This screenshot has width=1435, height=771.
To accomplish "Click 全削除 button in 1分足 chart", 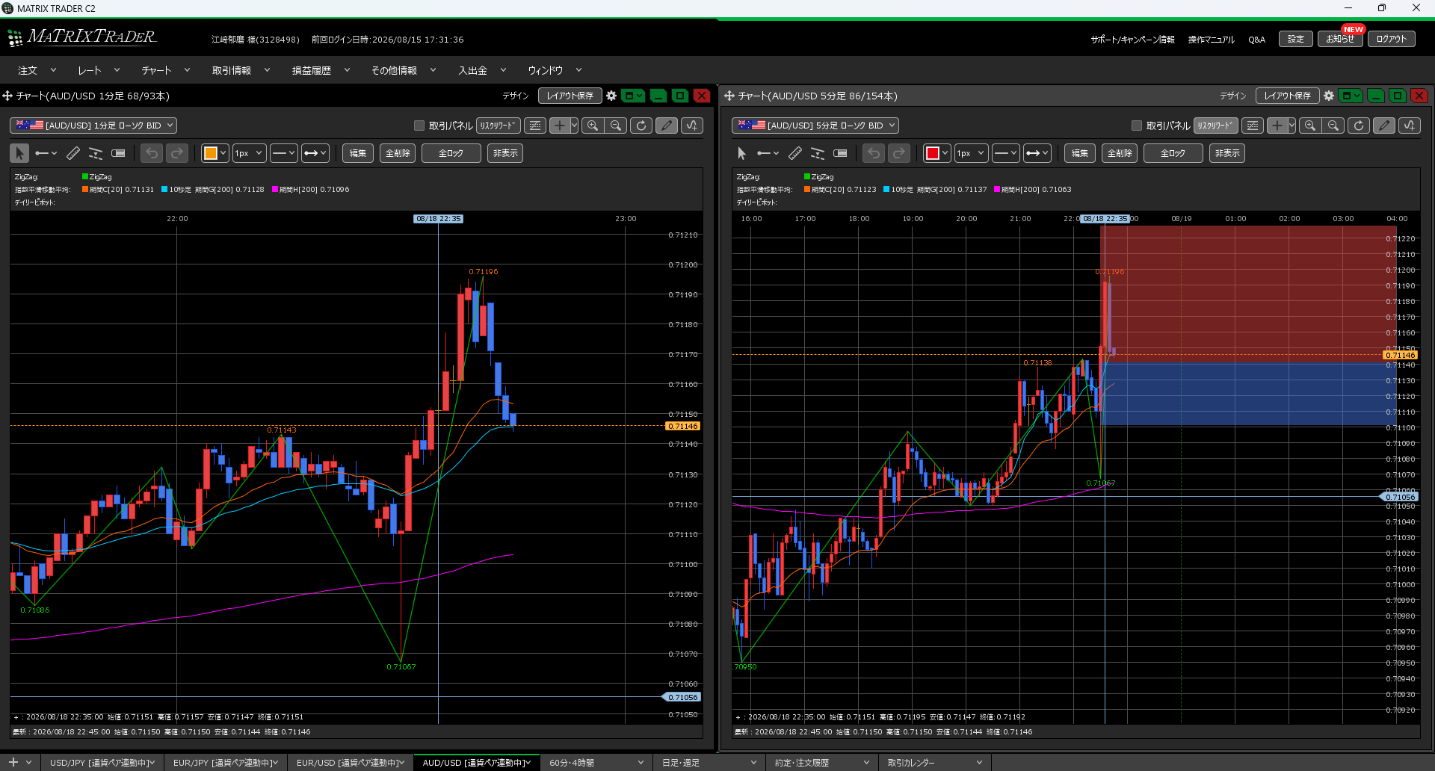I will point(398,153).
